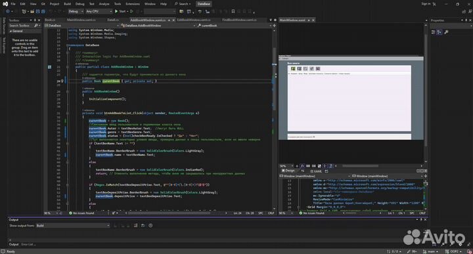
Task: Switch to the Design view tab
Action: coord(288,171)
